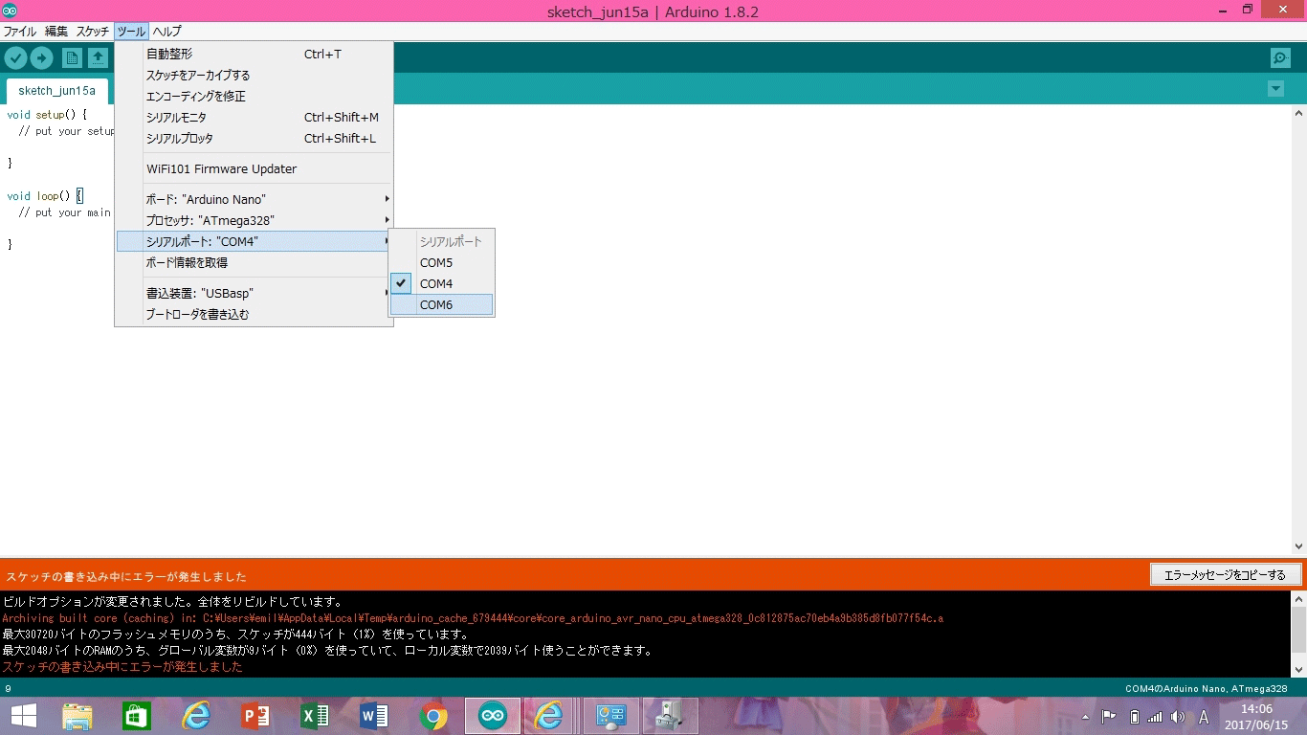This screenshot has width=1307, height=735.
Task: Launch WiFi101 Firmware Updater
Action: (254, 169)
